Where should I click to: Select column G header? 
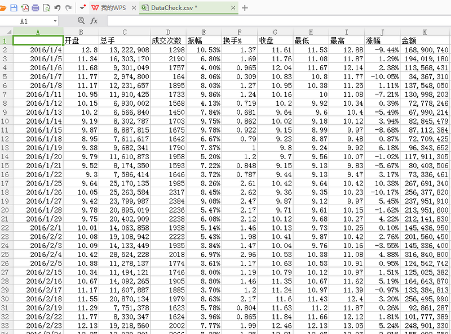pyautogui.click(x=275, y=32)
